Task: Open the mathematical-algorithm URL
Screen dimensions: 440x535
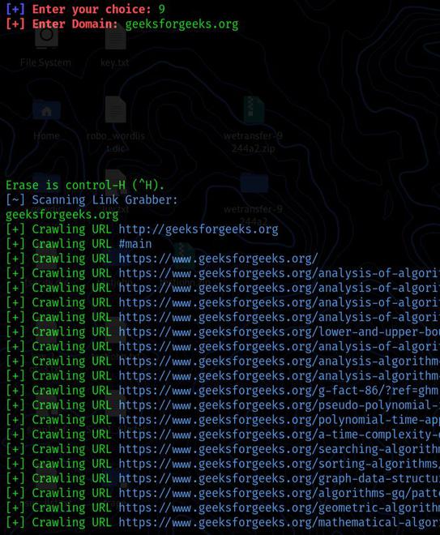Action: pos(280,522)
